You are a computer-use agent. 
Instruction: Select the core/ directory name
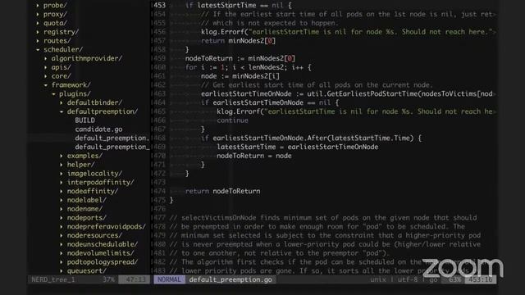click(61, 76)
